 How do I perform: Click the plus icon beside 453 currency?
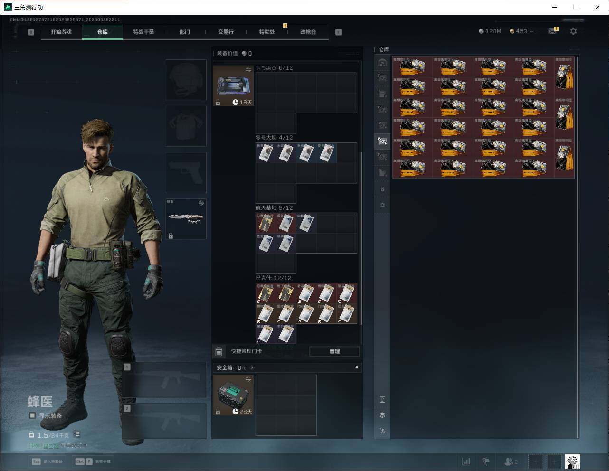(532, 31)
